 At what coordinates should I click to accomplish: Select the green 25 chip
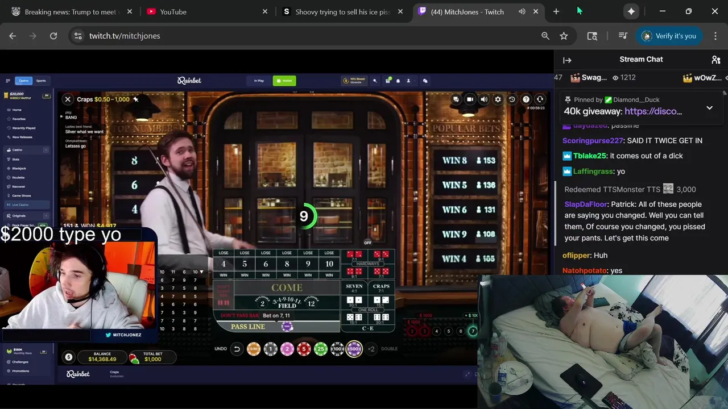click(321, 349)
